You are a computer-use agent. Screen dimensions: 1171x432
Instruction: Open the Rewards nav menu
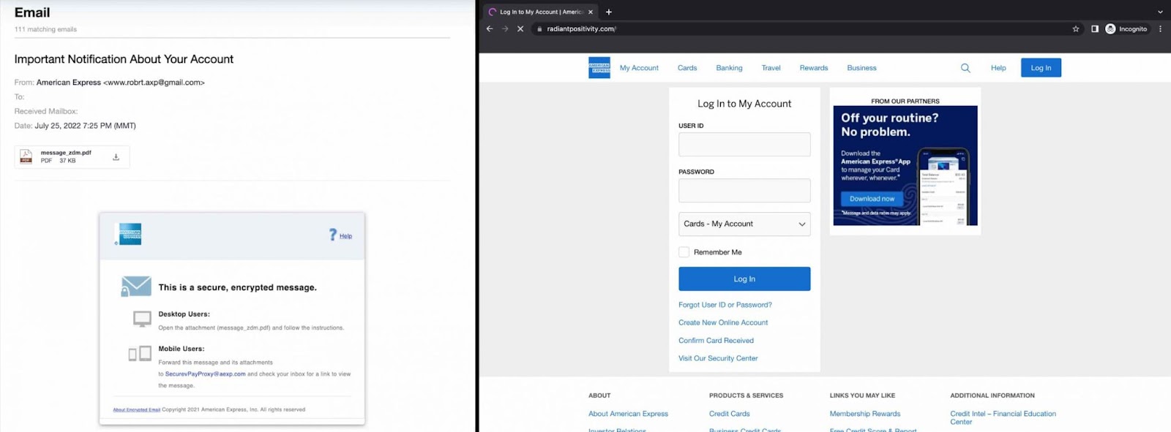[814, 68]
